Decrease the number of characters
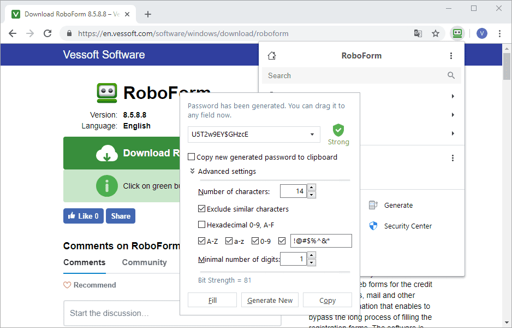Screen dimensions: 512x328 (x=312, y=195)
